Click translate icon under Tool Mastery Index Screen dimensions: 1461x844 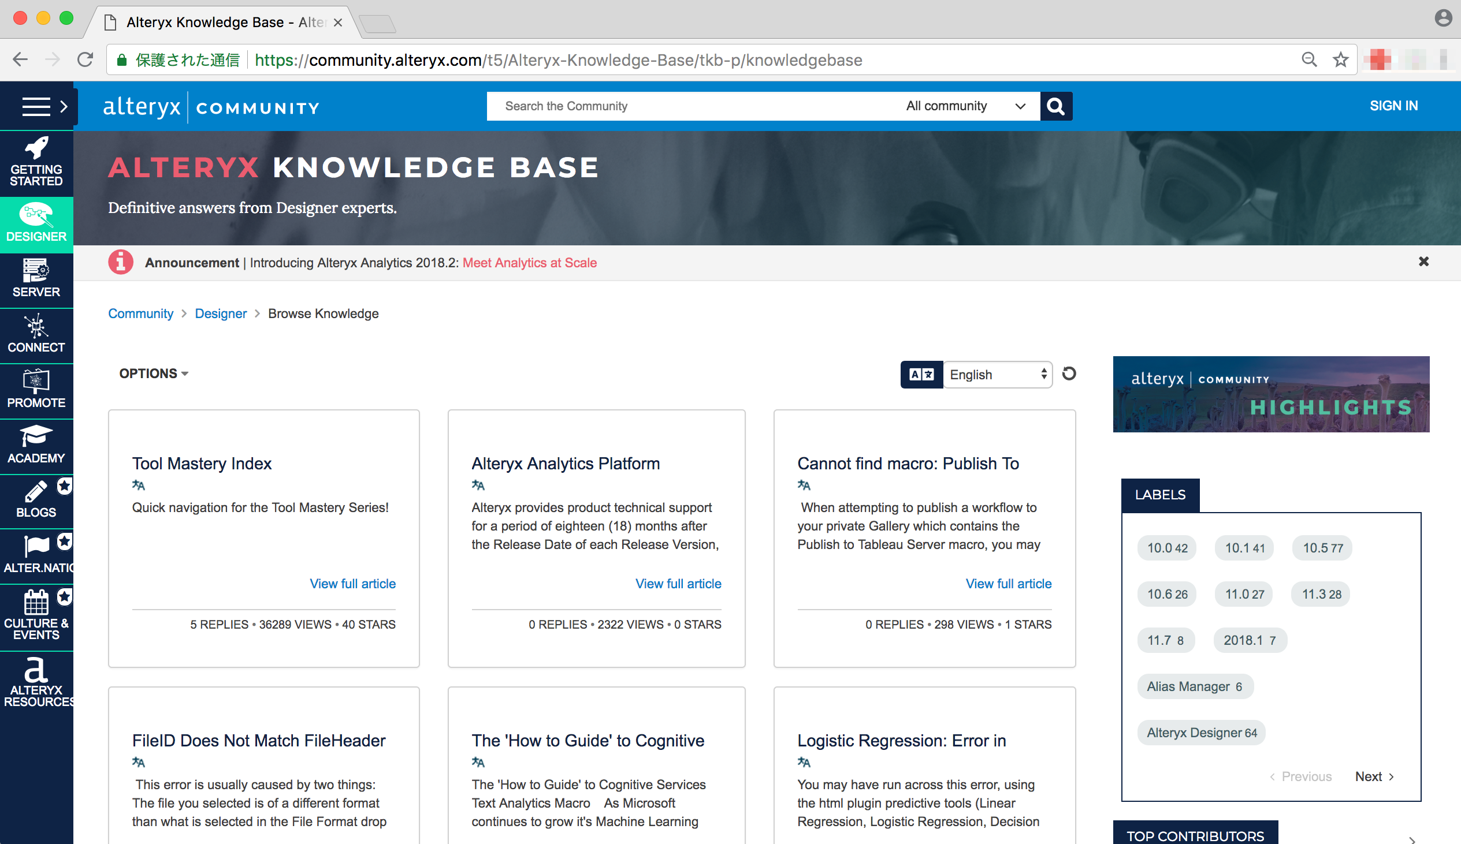(139, 486)
